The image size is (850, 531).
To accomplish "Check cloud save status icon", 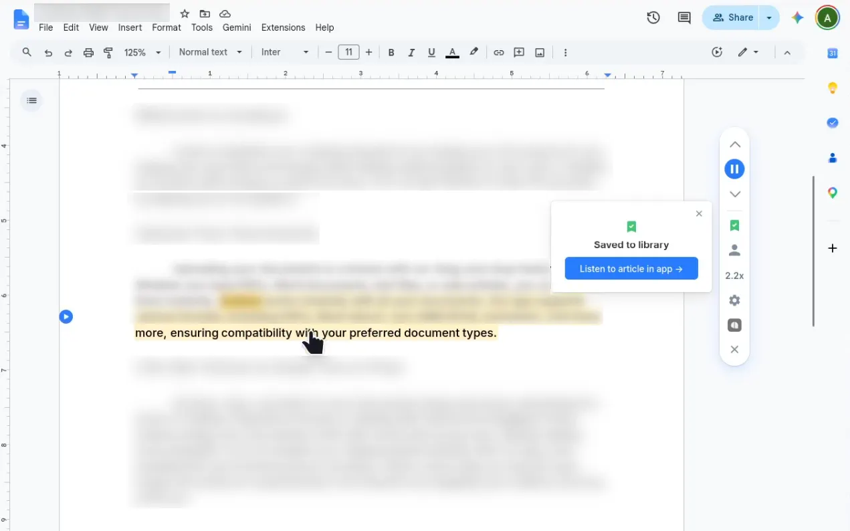I will (x=225, y=13).
